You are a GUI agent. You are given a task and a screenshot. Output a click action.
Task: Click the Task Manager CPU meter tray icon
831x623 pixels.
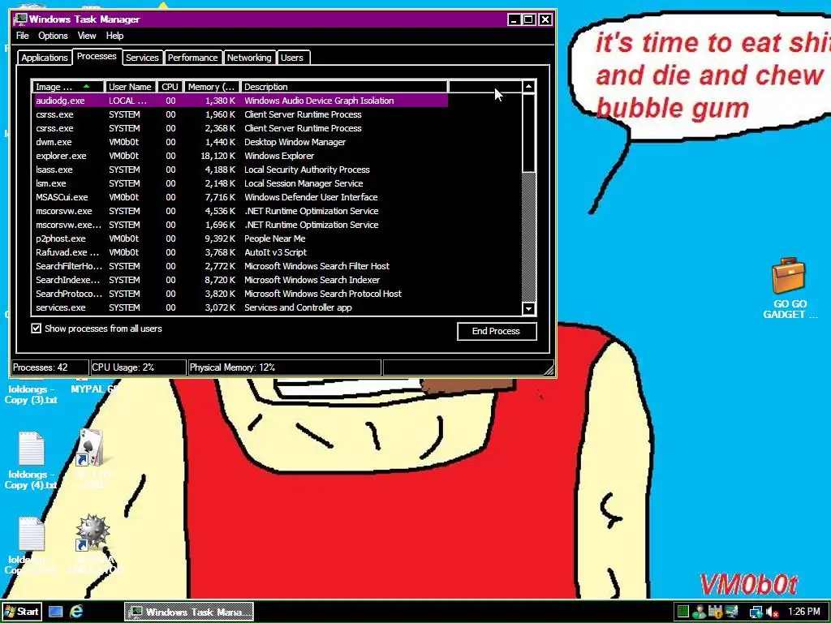point(682,612)
